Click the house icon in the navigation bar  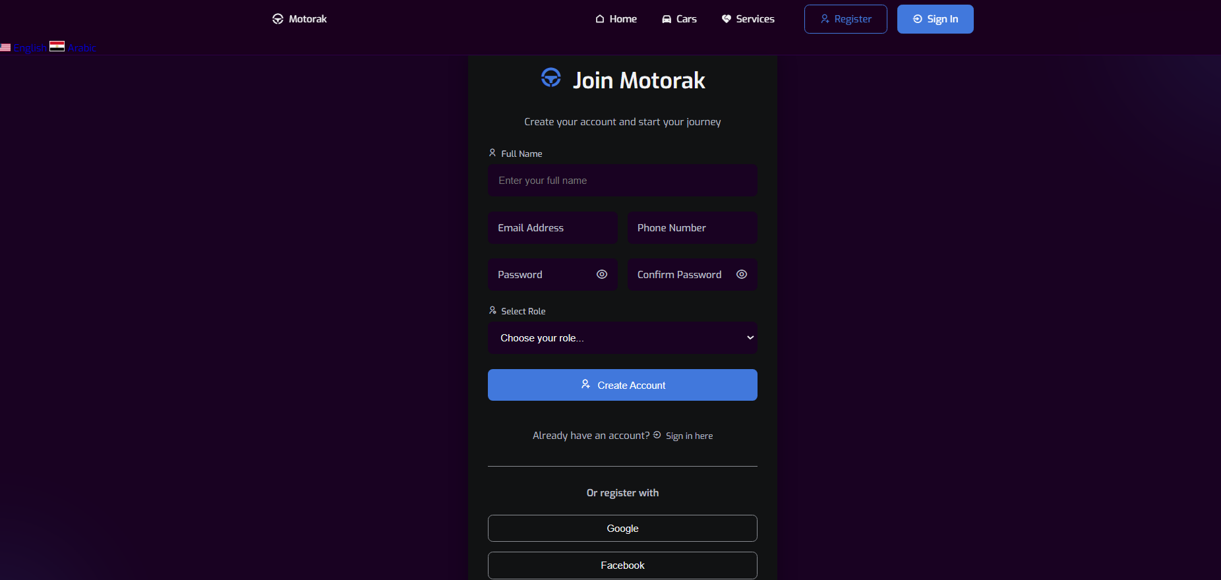coord(600,19)
